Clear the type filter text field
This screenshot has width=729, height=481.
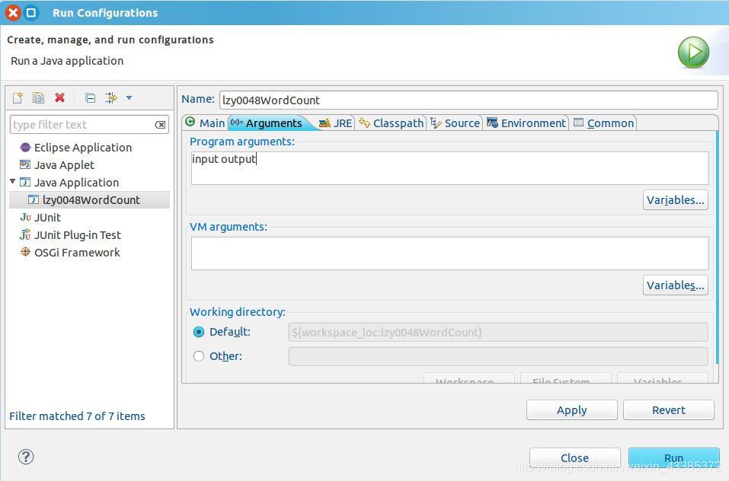160,124
